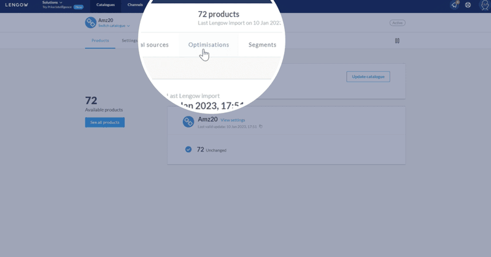Click the 'Available products' label
Screen dimensions: 491x257
point(104,110)
